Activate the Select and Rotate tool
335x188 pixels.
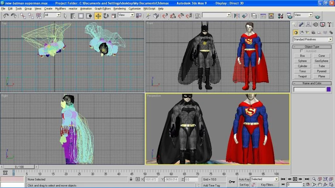click(x=106, y=16)
